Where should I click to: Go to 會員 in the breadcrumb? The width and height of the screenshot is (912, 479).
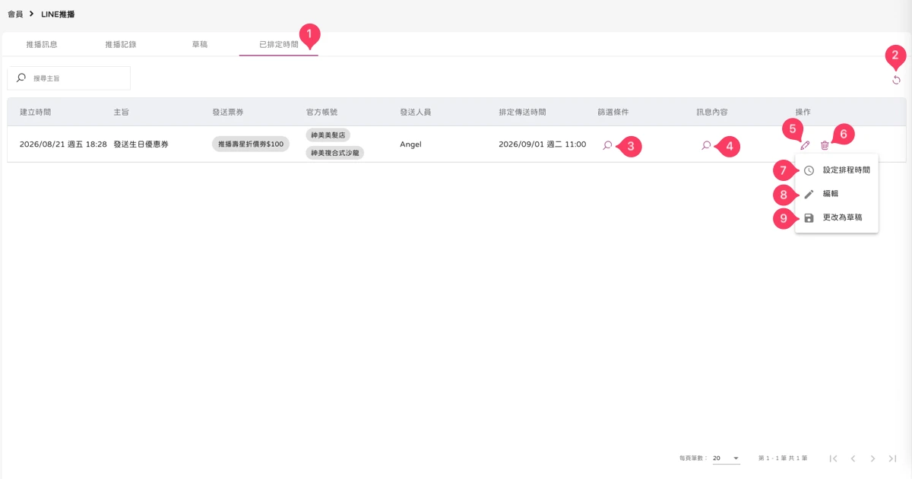pos(15,14)
